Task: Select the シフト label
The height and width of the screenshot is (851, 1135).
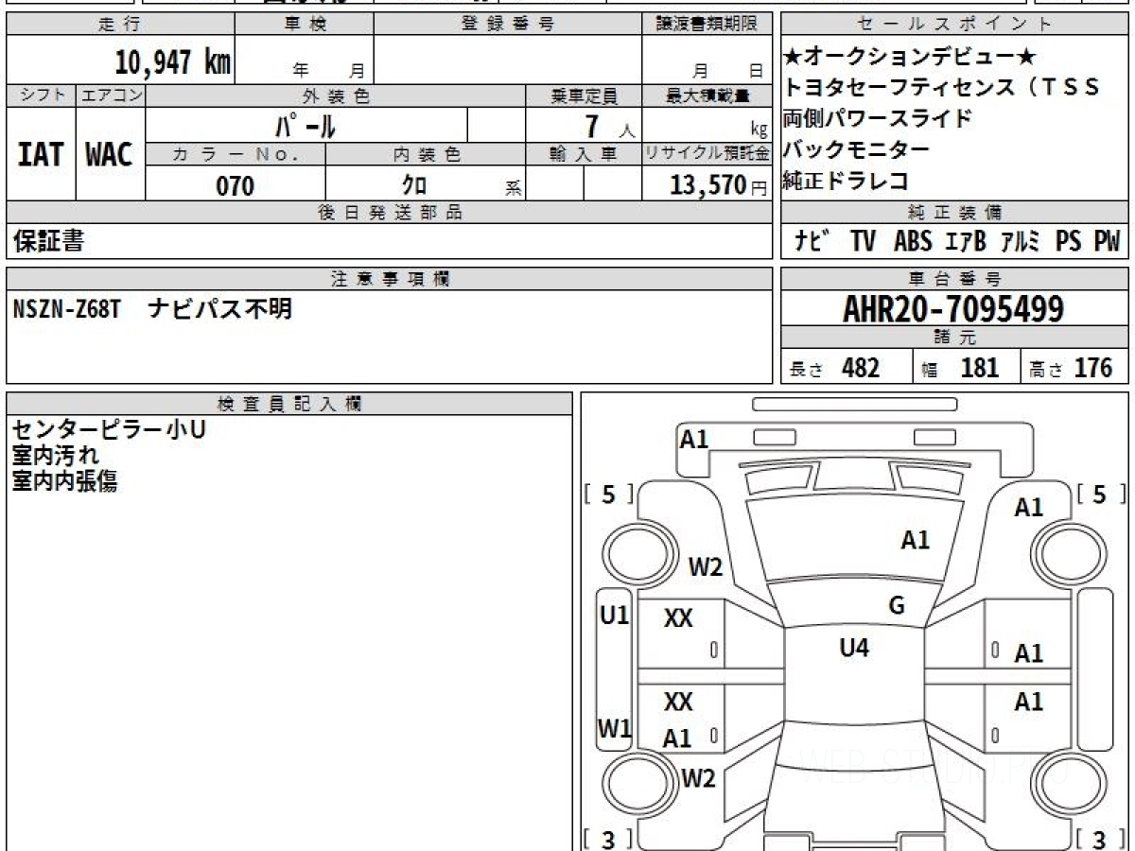Action: pyautogui.click(x=42, y=96)
